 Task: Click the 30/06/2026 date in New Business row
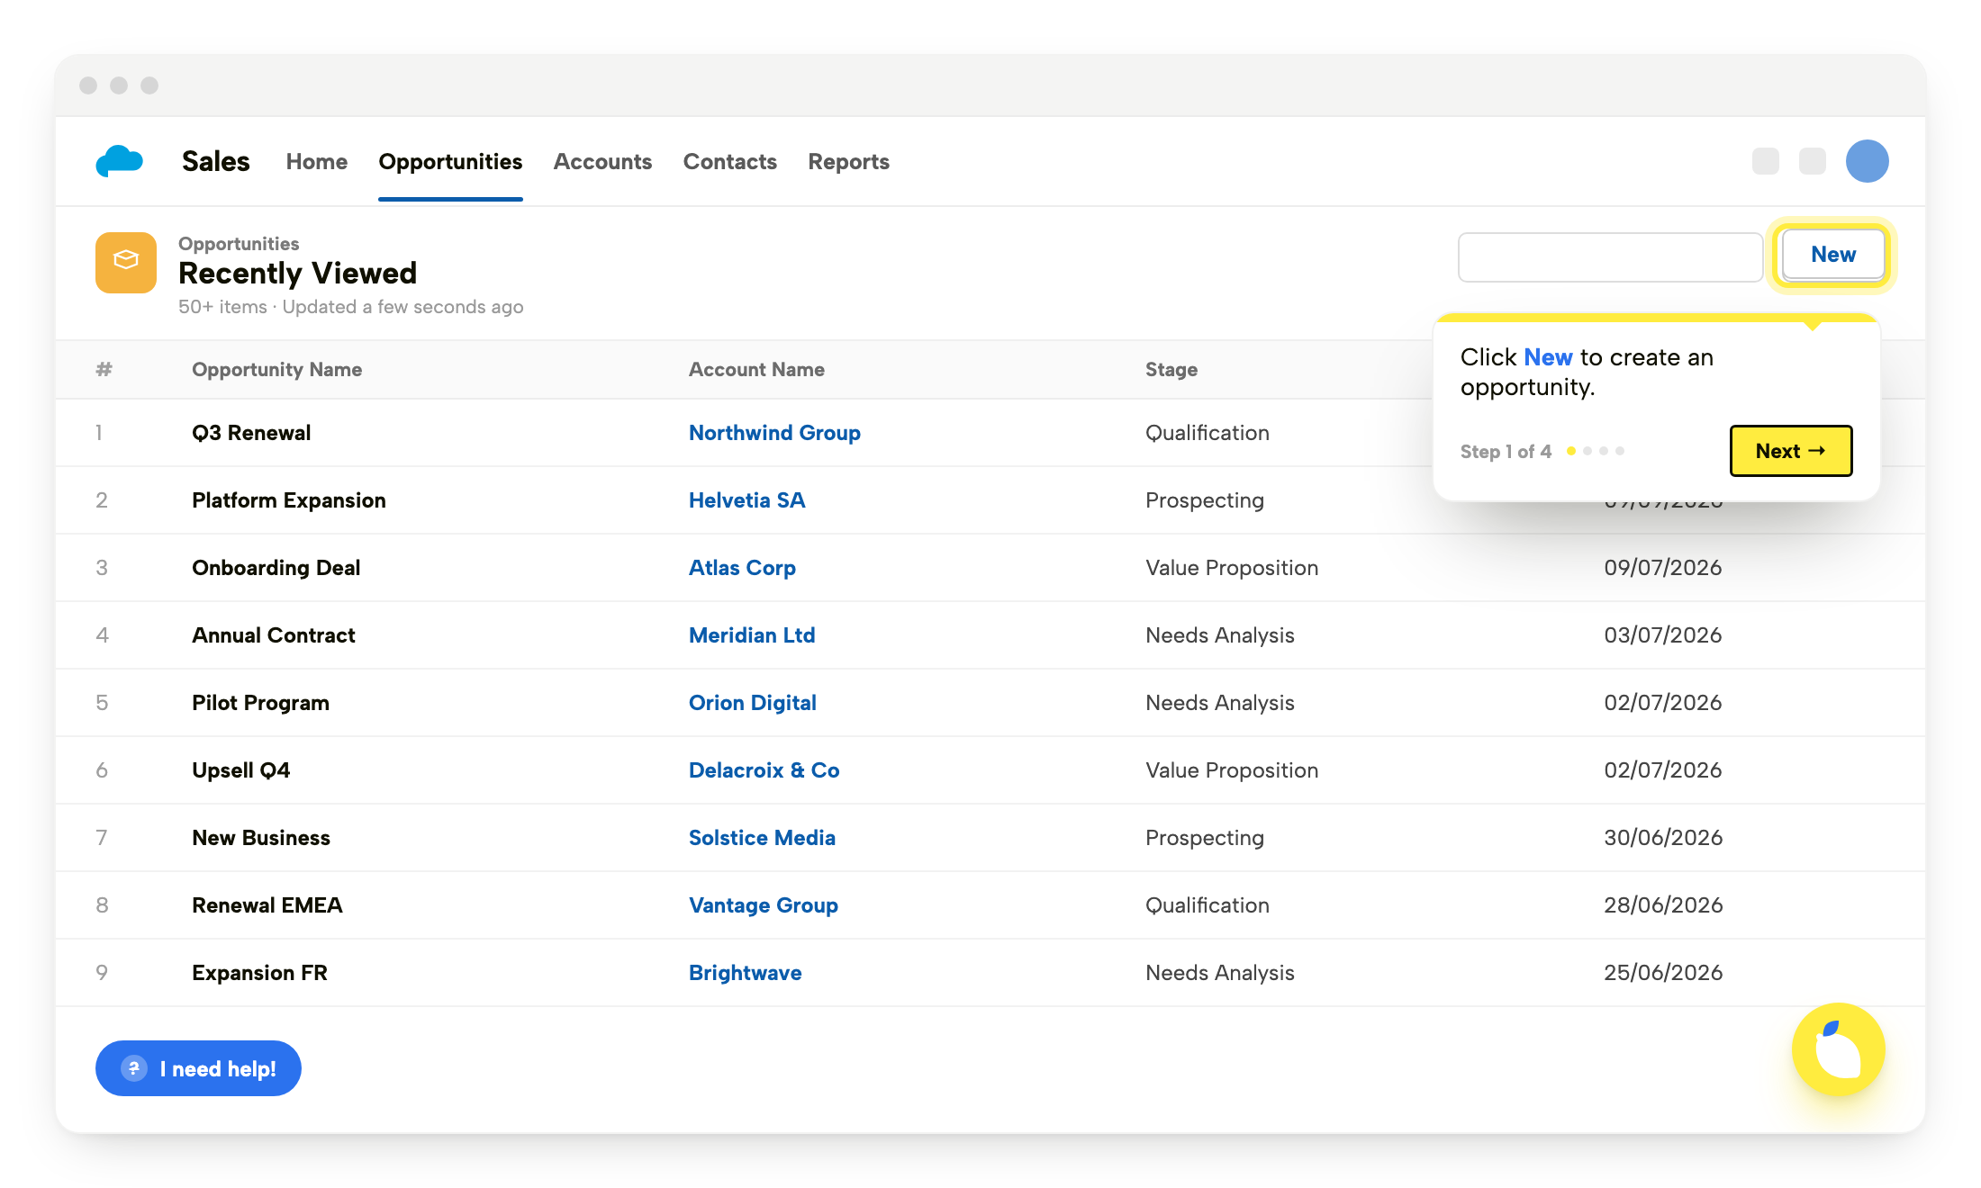pyautogui.click(x=1663, y=838)
